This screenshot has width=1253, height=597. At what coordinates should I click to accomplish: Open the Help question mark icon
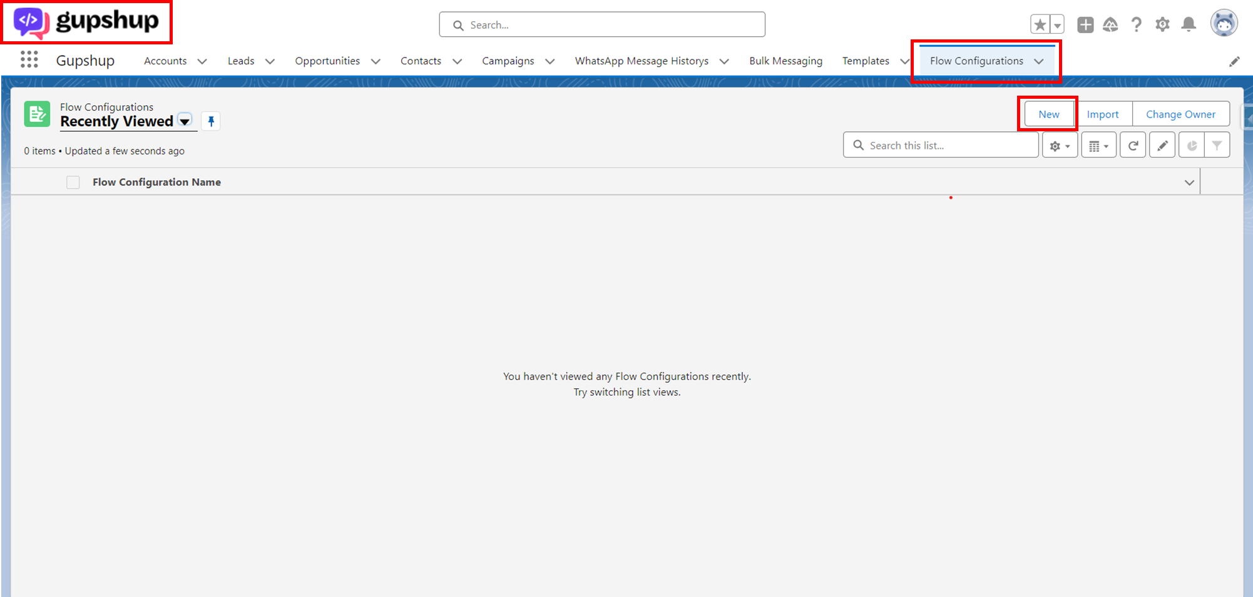point(1137,25)
